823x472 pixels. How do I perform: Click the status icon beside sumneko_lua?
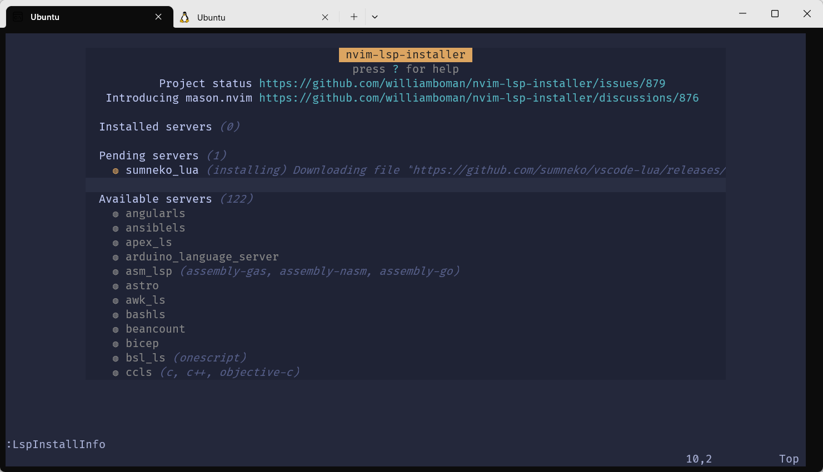click(115, 170)
